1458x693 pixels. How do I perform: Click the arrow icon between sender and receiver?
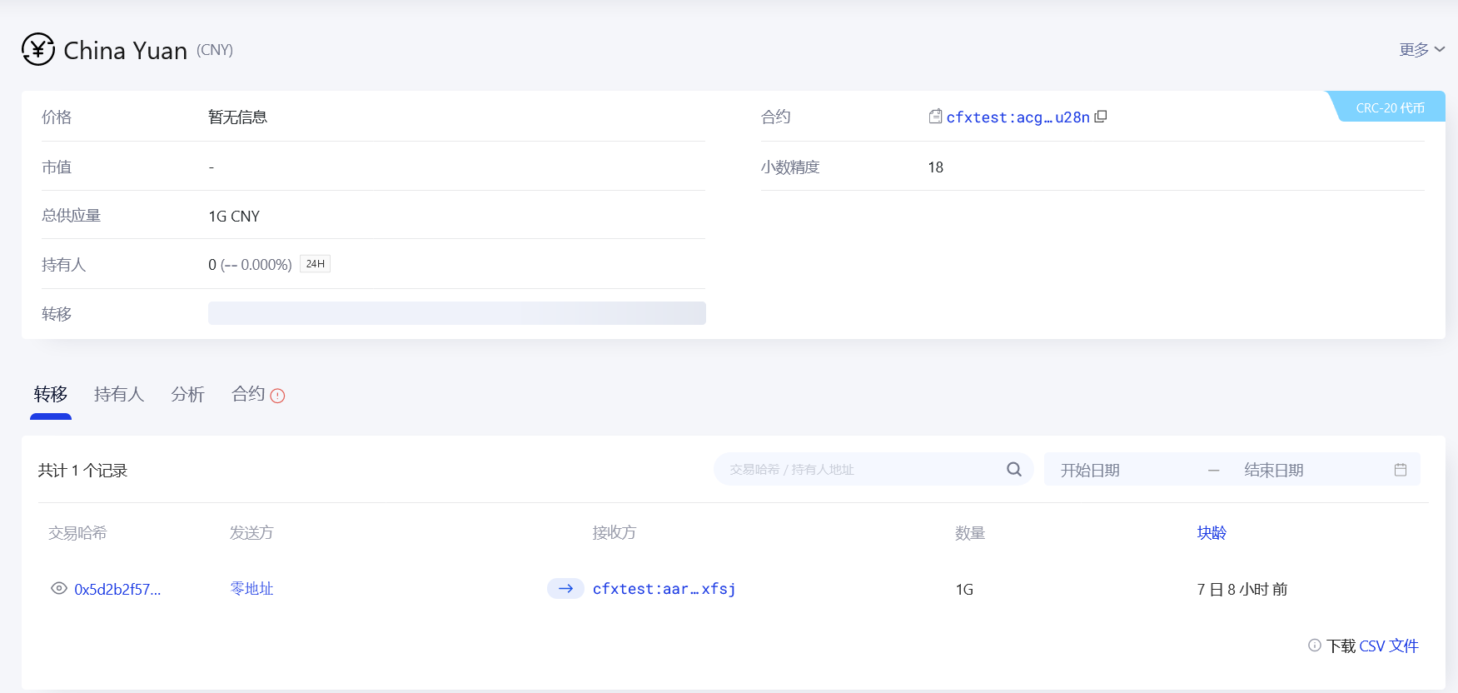(x=565, y=589)
